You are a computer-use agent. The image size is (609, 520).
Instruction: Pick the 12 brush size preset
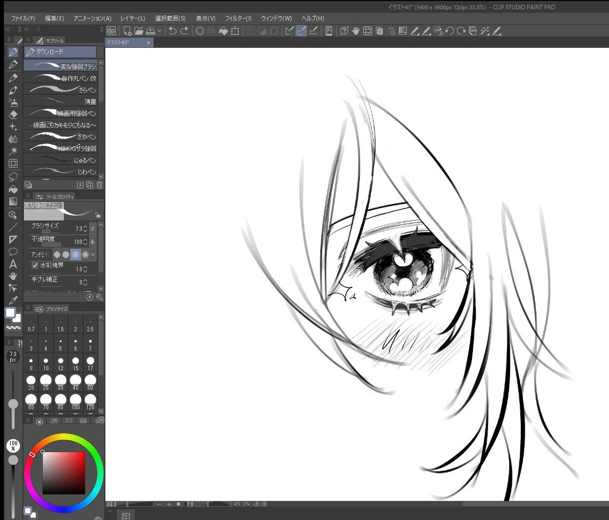click(x=60, y=363)
